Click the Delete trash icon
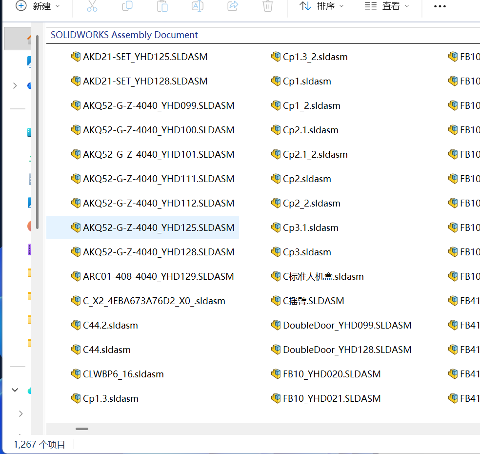 tap(267, 6)
